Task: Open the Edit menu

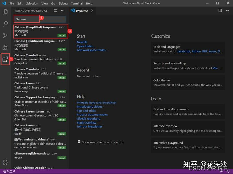Action: [20, 3]
